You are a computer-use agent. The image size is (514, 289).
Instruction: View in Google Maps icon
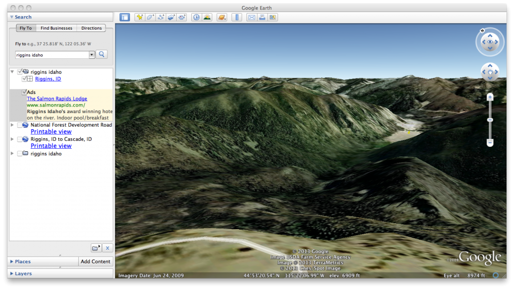click(x=273, y=18)
